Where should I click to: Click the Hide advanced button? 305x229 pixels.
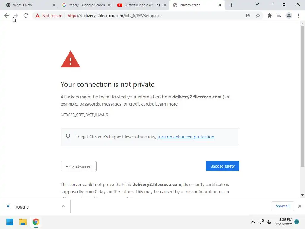coord(78,166)
